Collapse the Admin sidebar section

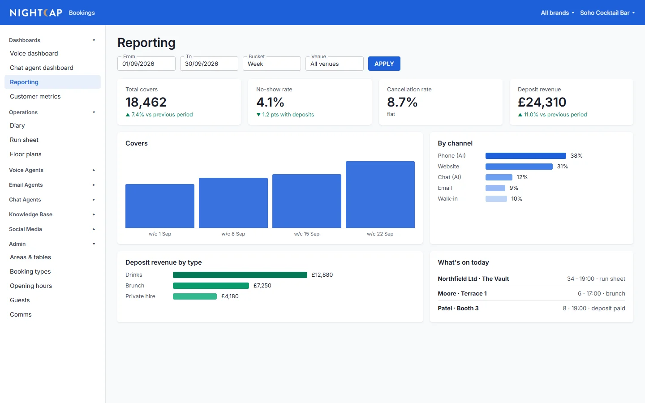click(x=52, y=244)
